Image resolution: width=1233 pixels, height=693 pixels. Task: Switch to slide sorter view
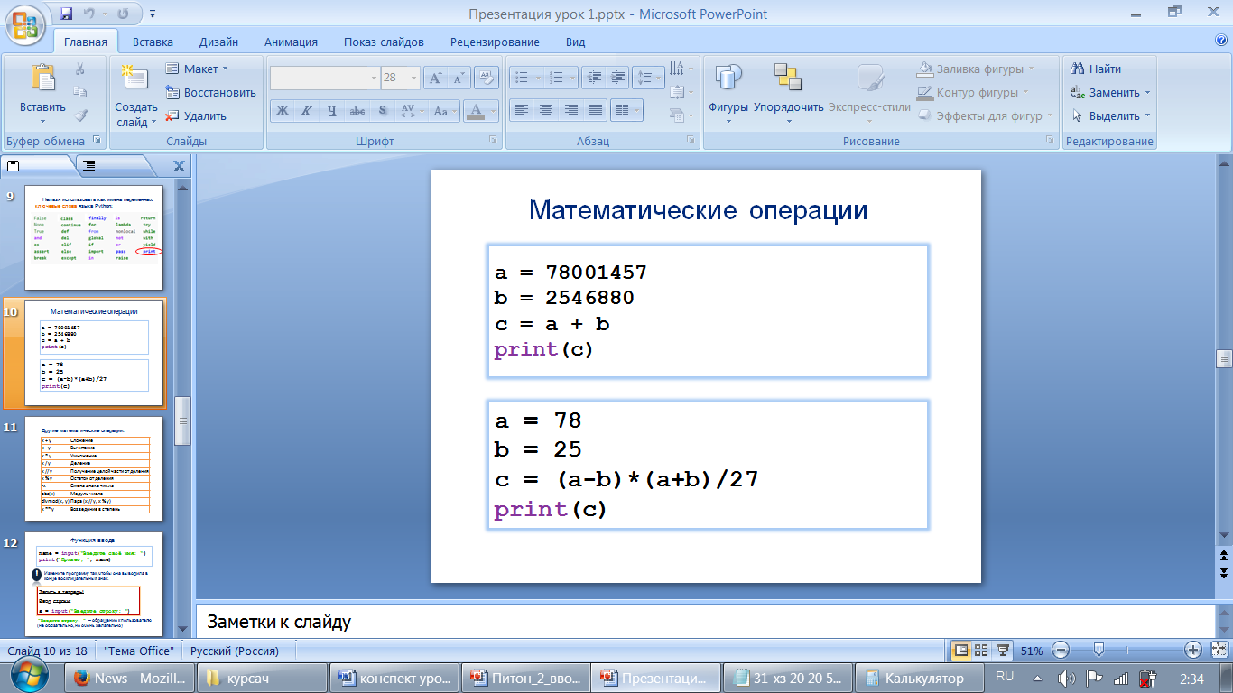coord(981,650)
